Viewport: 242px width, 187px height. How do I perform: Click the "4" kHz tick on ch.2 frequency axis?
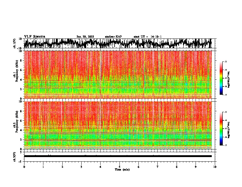click(x=21, y=130)
